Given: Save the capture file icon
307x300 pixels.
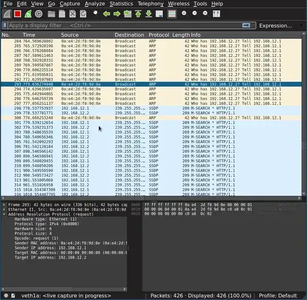Looking at the screenshot, I should (x=62, y=14).
